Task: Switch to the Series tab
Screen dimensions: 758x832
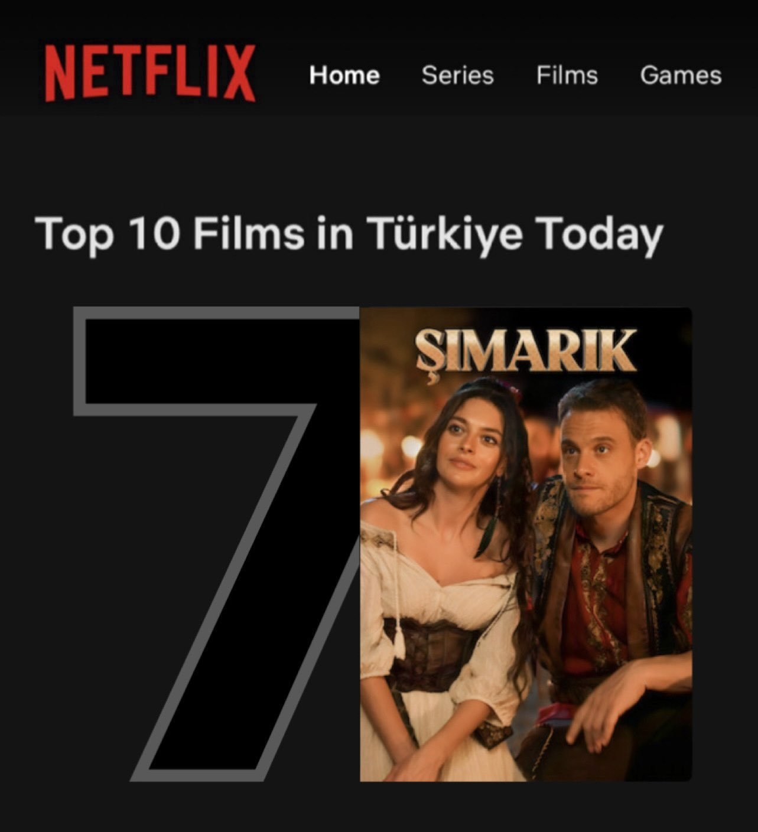Action: coord(457,75)
